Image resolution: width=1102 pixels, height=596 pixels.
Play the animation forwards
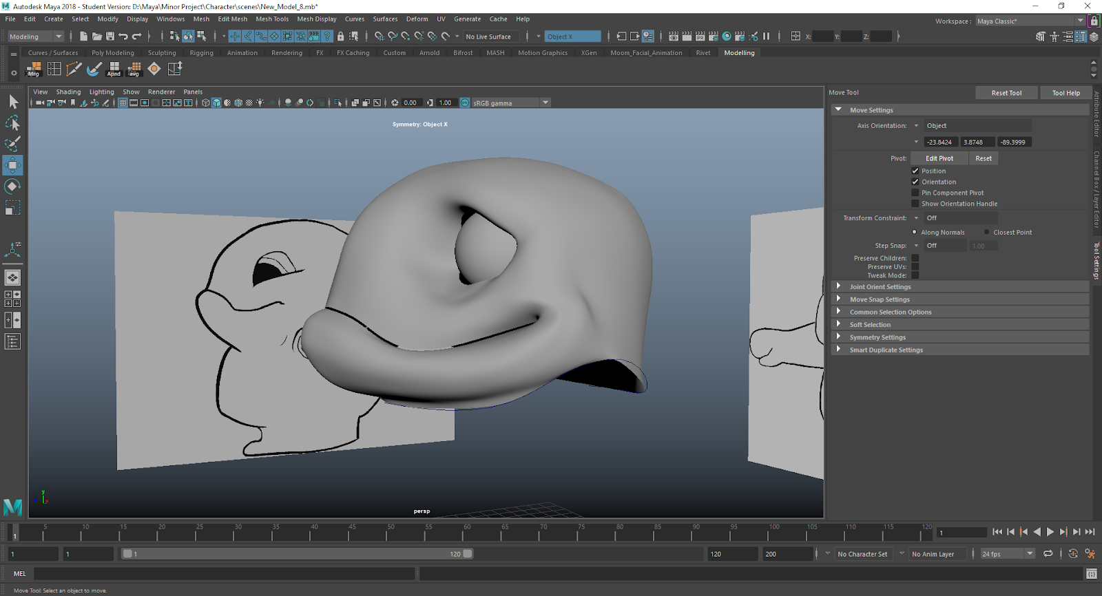point(1050,532)
